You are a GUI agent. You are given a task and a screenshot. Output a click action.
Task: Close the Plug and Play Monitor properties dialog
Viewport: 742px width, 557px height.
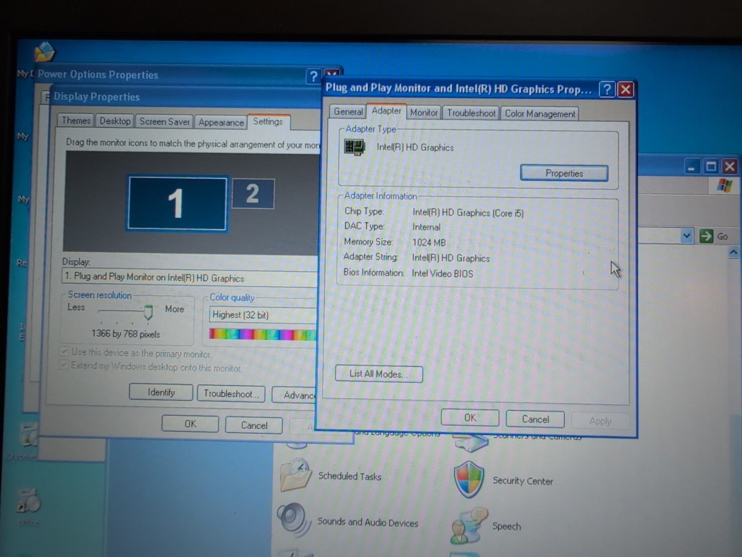click(x=626, y=89)
